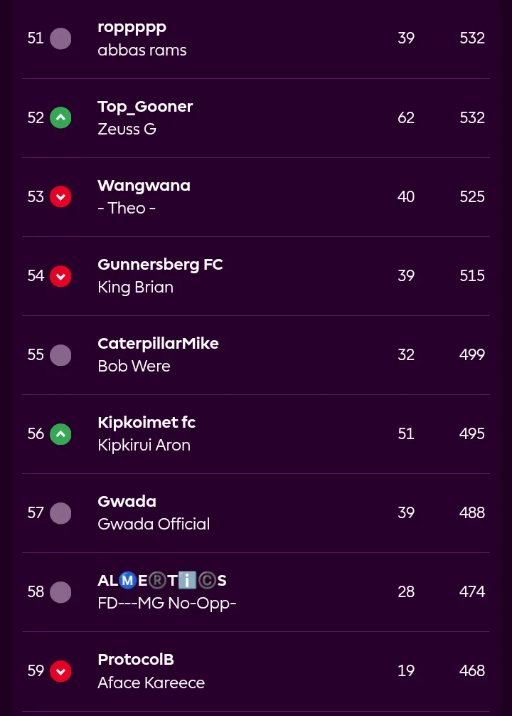Open the roppppp team page
The image size is (512, 716).
coord(132,27)
